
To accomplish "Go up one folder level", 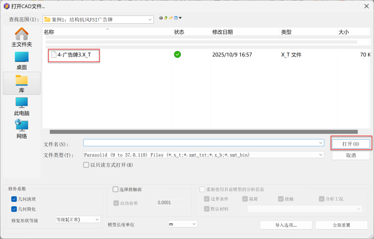I will point(166,18).
